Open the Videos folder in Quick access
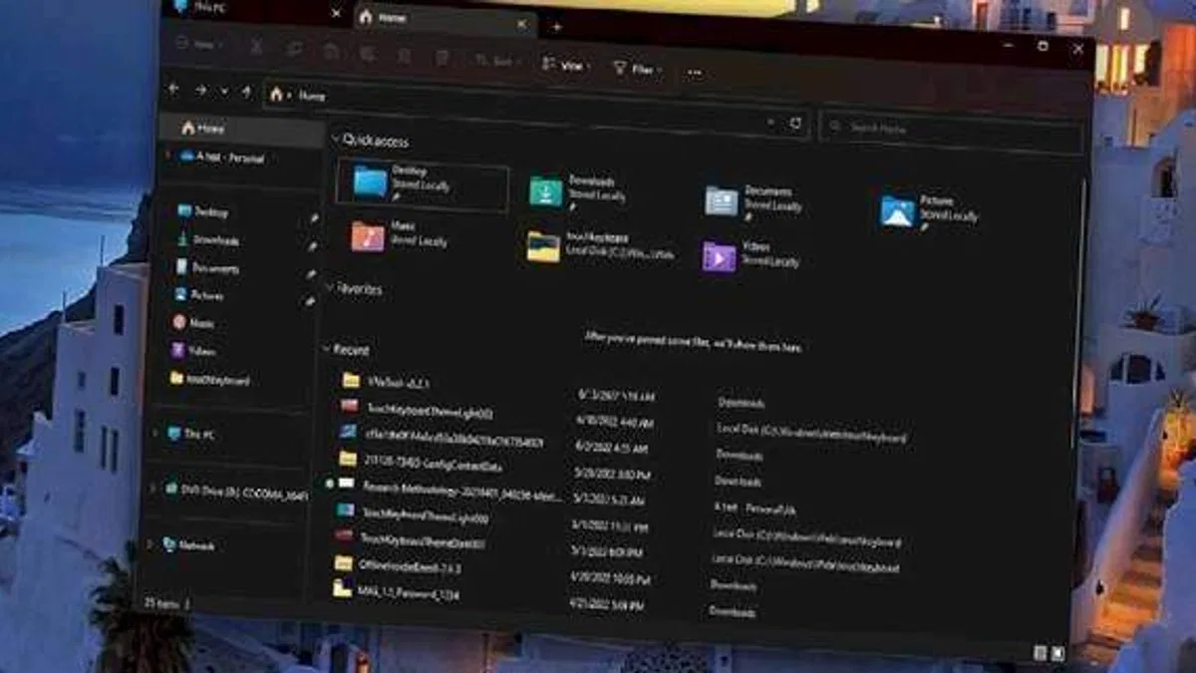 point(750,255)
